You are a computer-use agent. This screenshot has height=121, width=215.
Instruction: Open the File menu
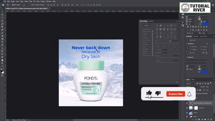(5, 1)
